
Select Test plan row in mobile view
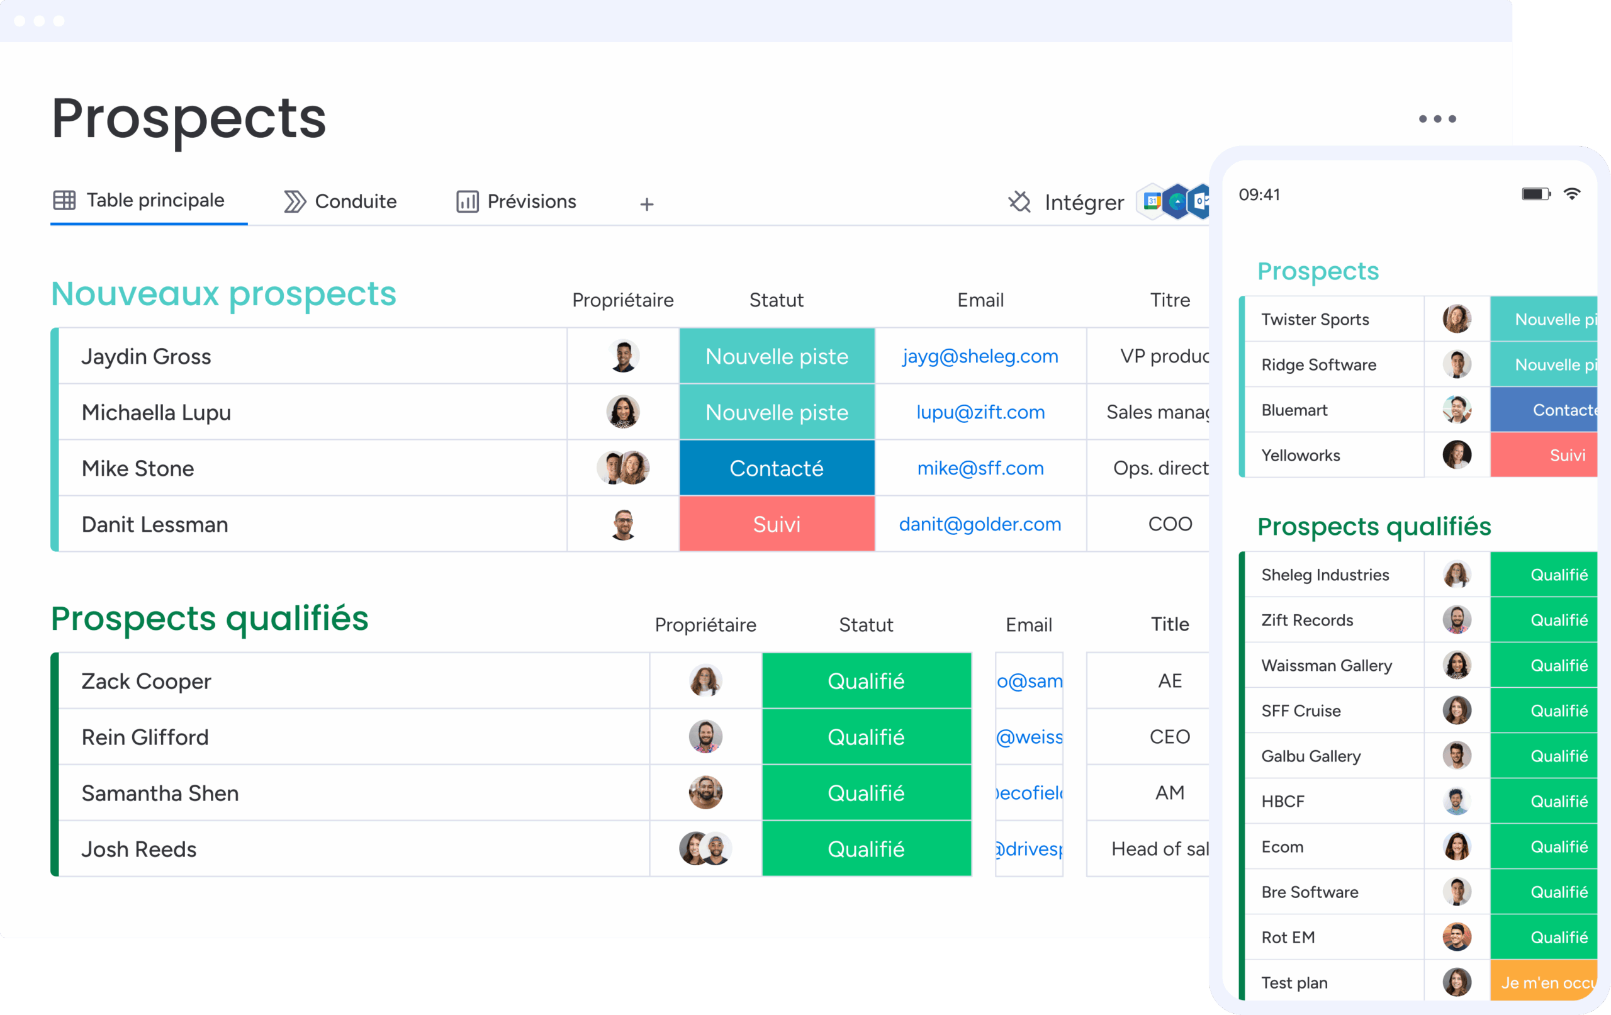click(1419, 982)
